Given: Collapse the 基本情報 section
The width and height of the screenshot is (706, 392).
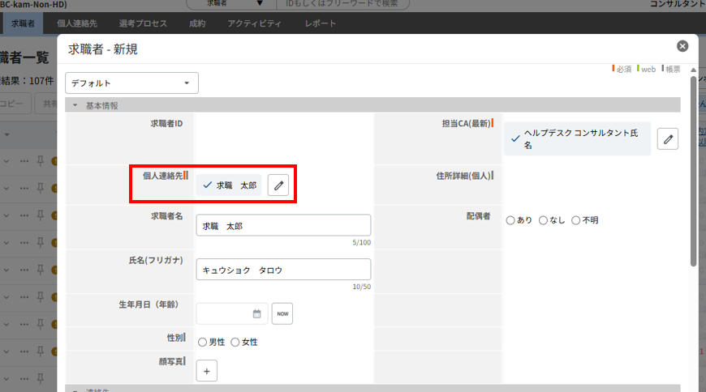Looking at the screenshot, I should 75,105.
